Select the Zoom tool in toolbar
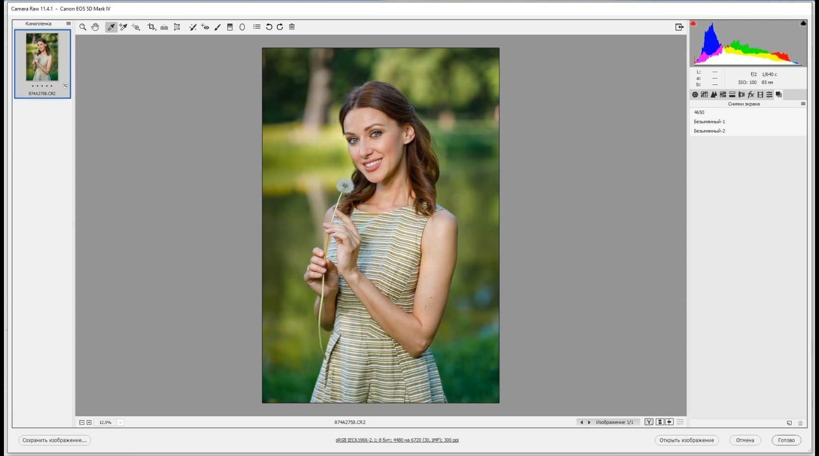819x456 pixels. [x=83, y=27]
